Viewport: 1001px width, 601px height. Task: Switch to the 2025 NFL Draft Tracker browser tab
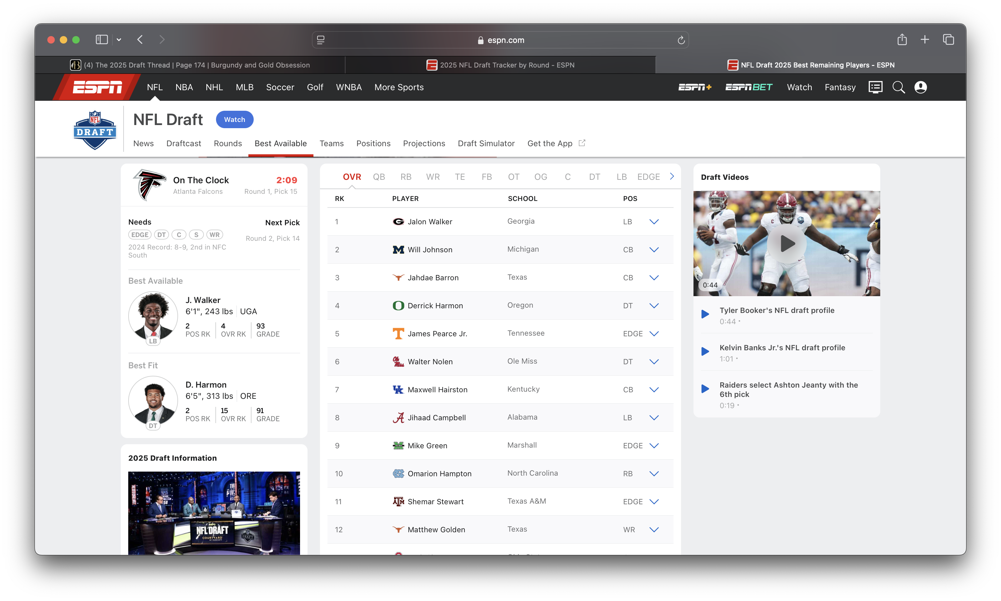tap(500, 65)
